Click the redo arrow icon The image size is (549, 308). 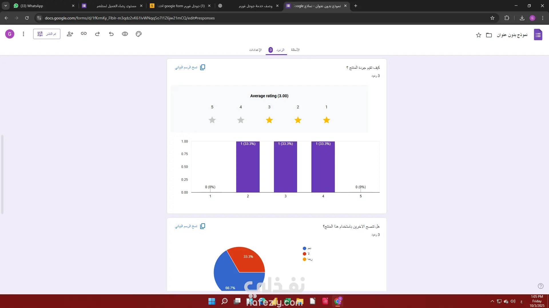pos(98,34)
